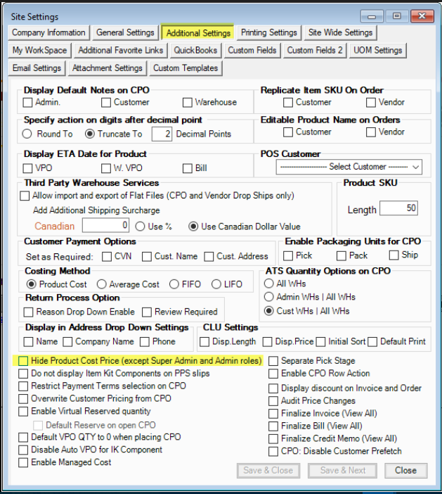Click the Canadian surcharge input field
Image resolution: width=442 pixels, height=494 pixels.
[106, 226]
